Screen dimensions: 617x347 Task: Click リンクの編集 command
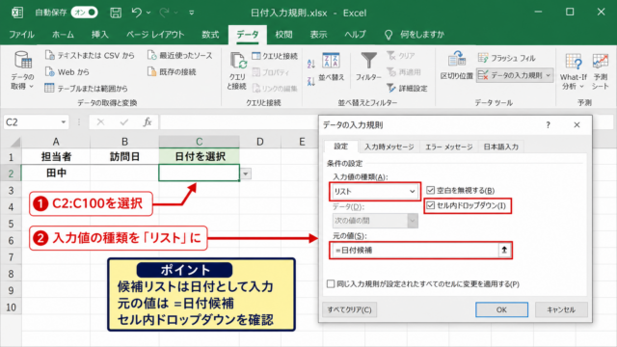pyautogui.click(x=275, y=89)
